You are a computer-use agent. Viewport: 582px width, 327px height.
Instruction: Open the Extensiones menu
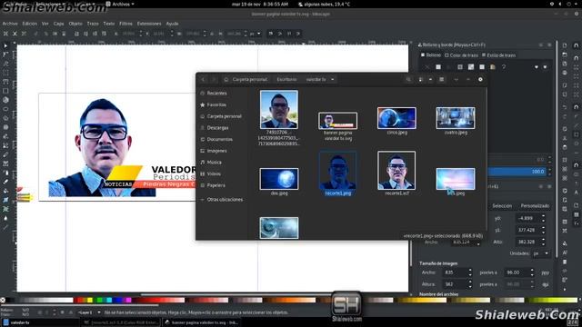pyautogui.click(x=149, y=24)
